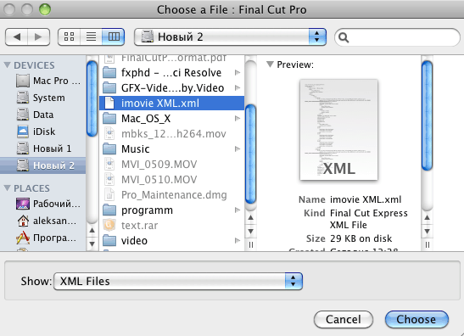
Task: Collapse the PLACES section
Action: point(8,188)
